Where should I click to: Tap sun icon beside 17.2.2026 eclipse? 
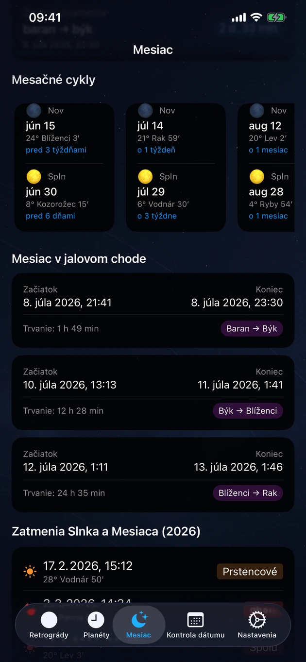30,571
